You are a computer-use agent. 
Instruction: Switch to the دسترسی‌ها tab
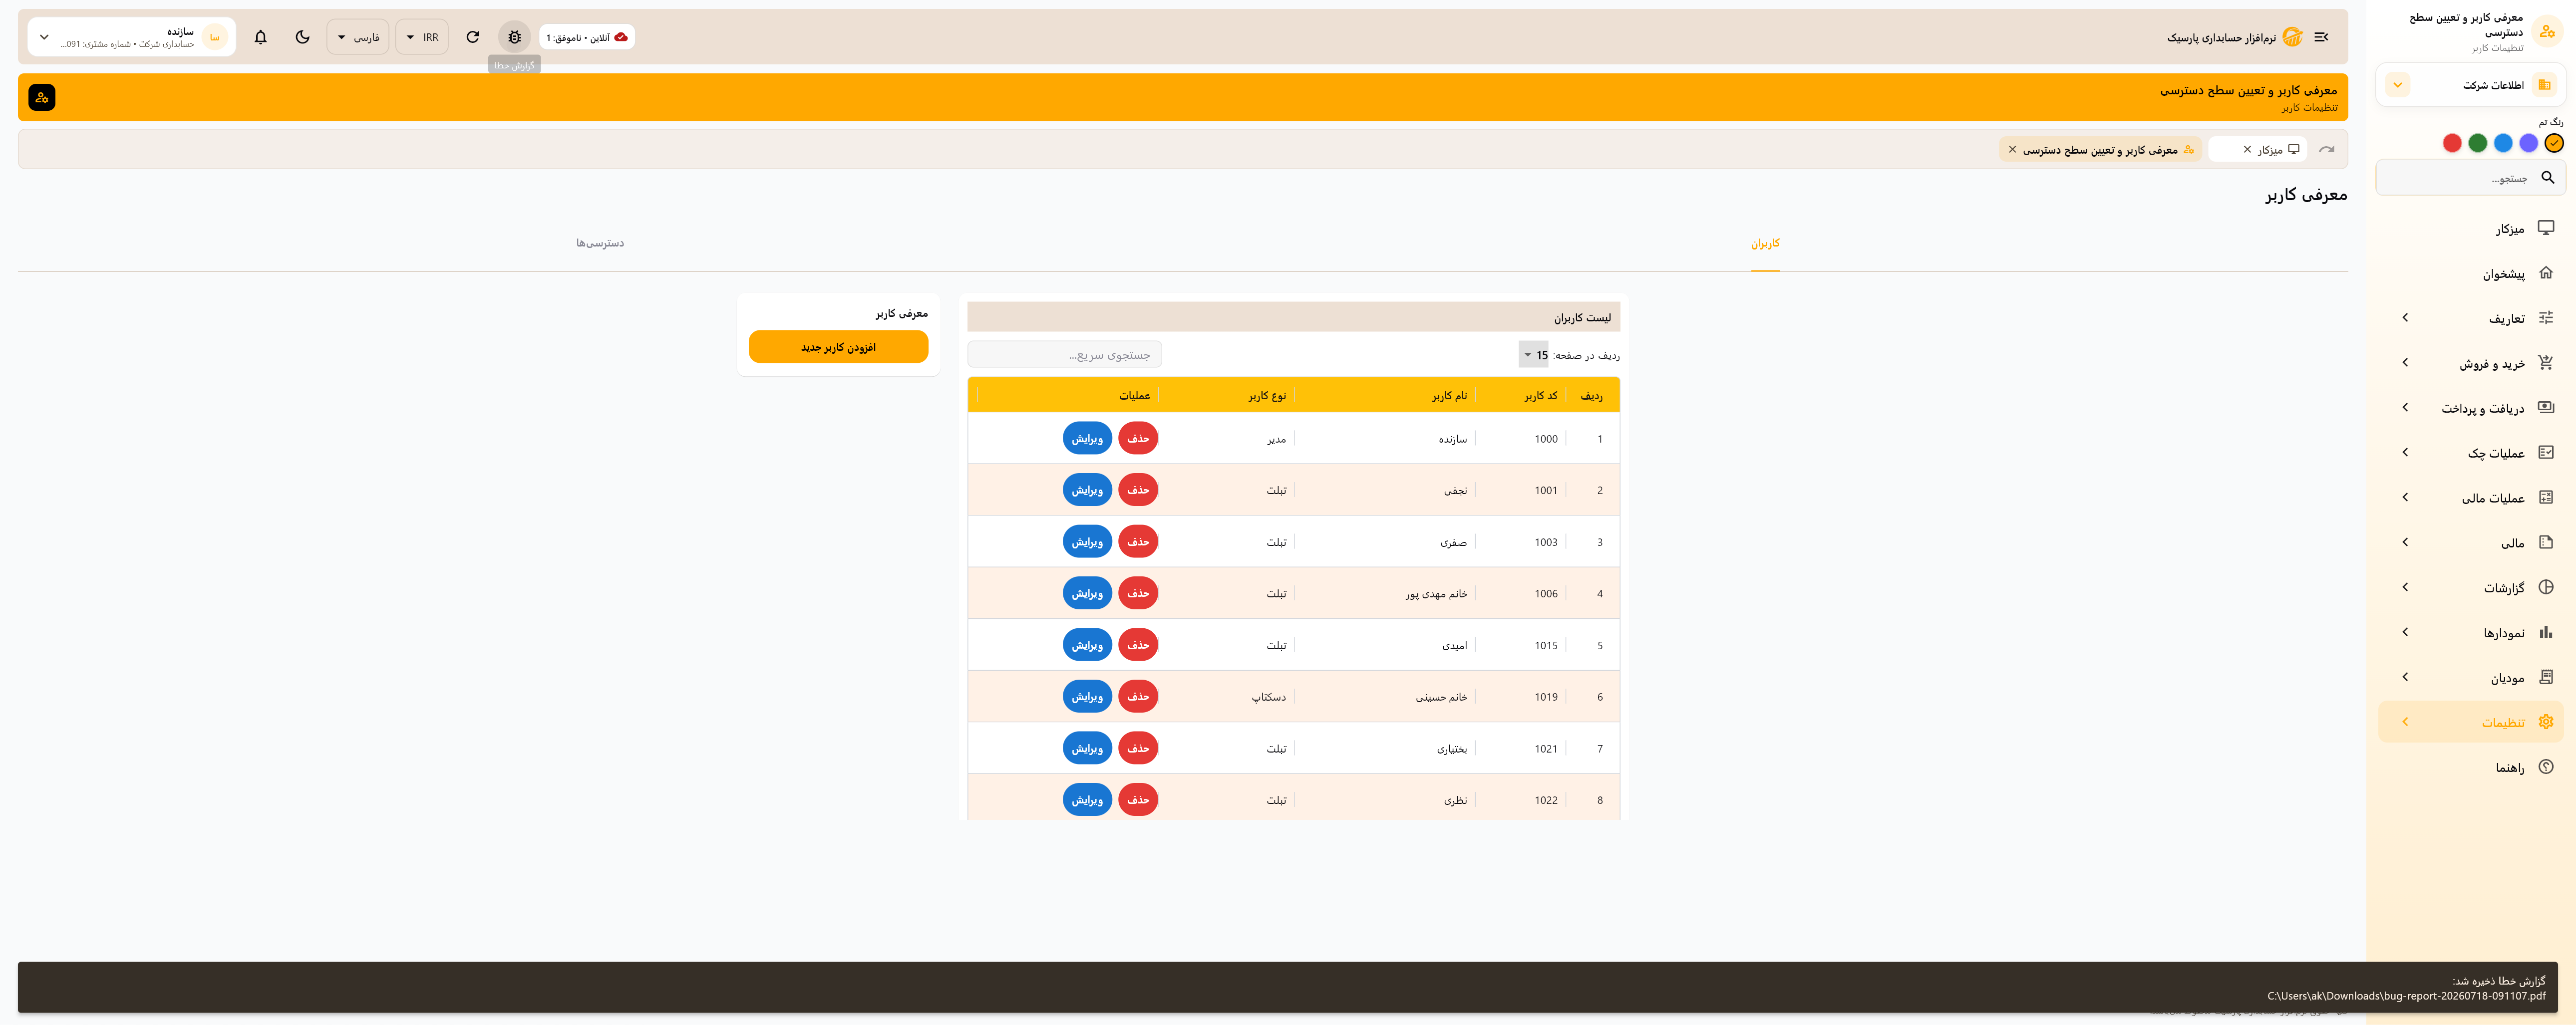600,243
